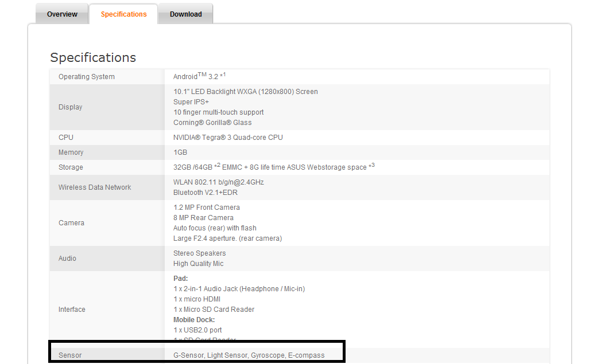Select the 1 x micro HDMI line

[x=197, y=299]
